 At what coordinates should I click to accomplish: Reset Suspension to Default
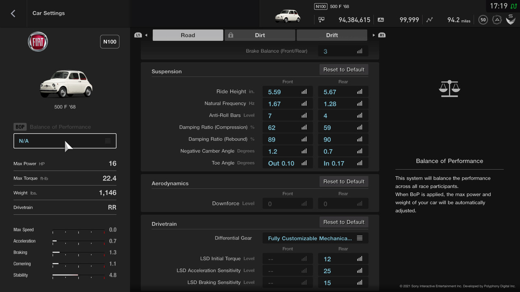(344, 70)
